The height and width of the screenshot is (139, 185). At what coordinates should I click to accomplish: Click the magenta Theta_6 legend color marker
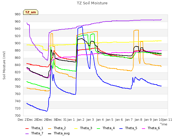pyautogui.click(x=143, y=129)
